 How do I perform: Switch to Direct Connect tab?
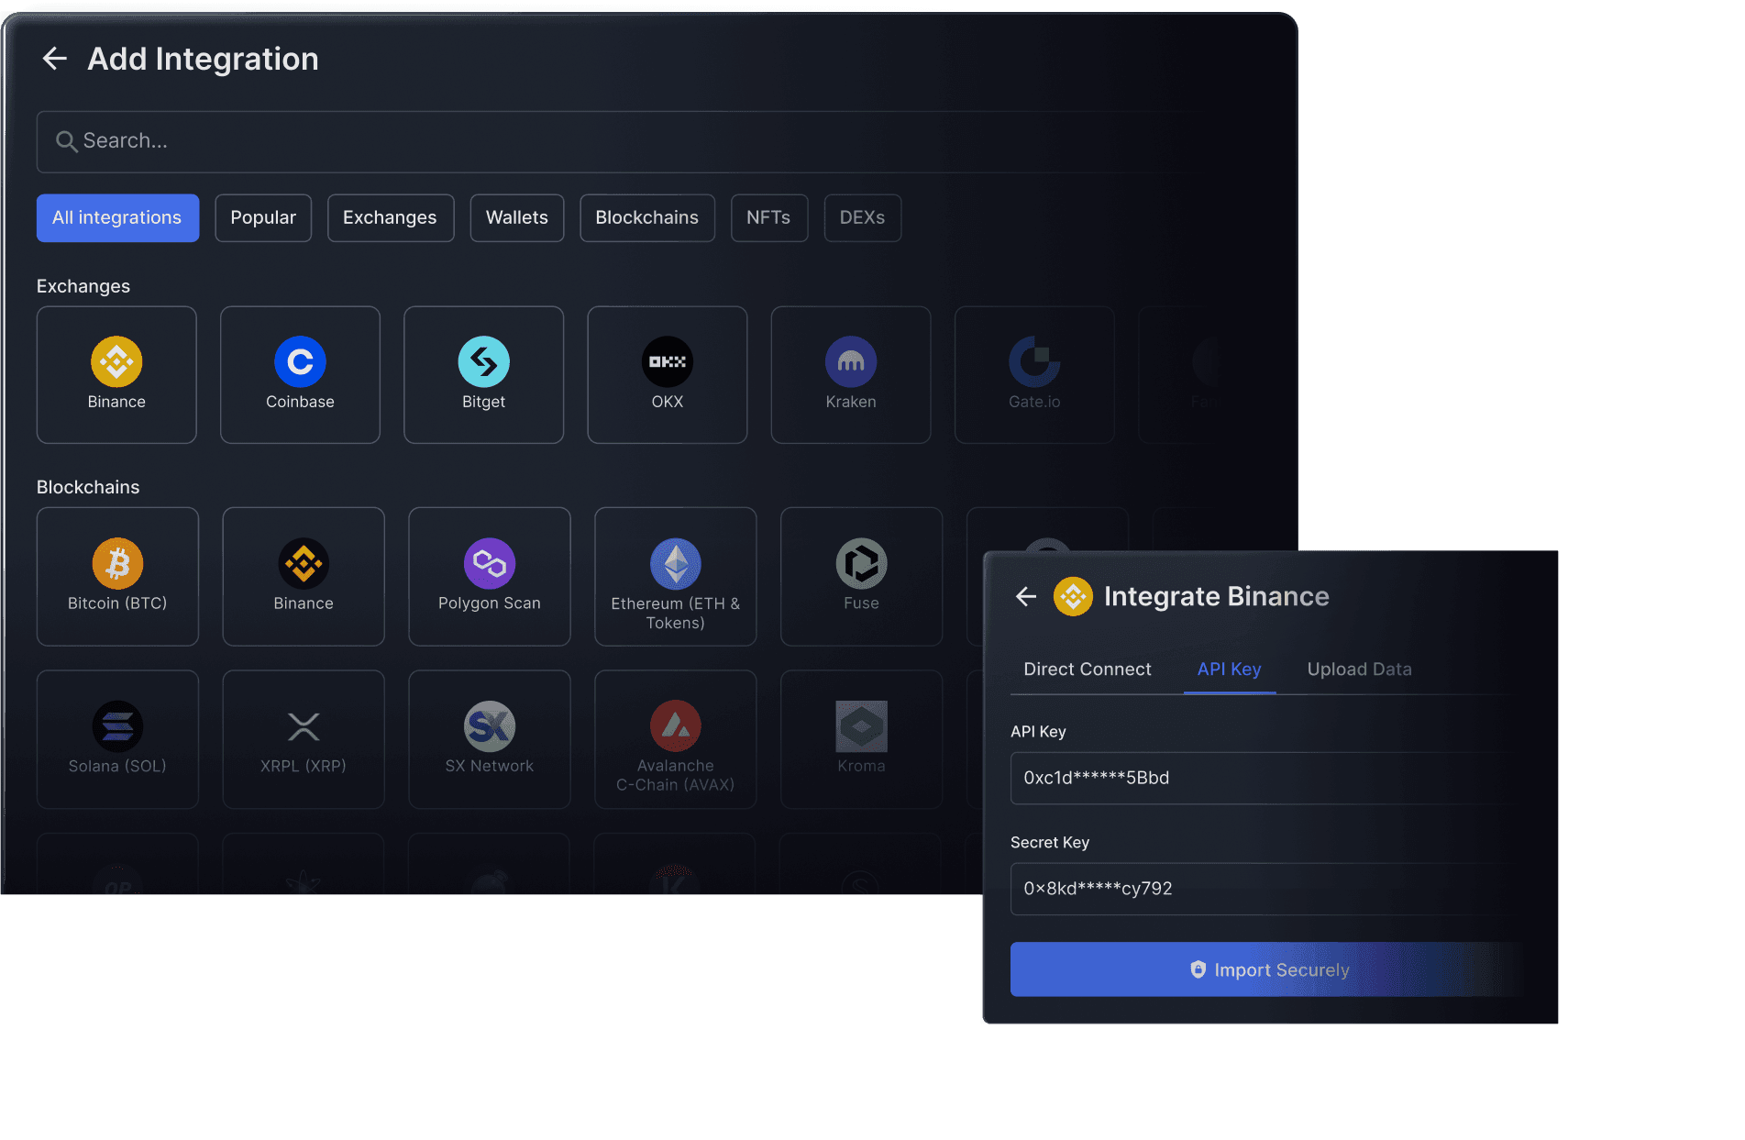[1088, 670]
